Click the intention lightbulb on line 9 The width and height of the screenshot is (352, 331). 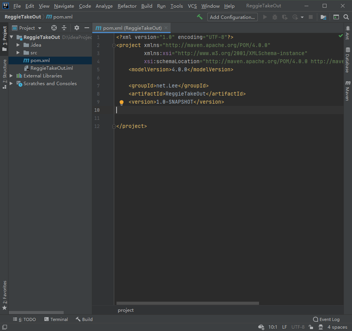pos(122,102)
